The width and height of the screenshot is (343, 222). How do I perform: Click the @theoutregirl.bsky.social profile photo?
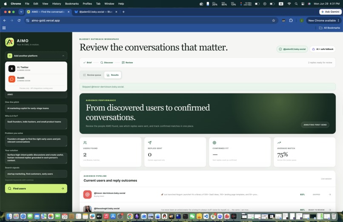(87, 209)
